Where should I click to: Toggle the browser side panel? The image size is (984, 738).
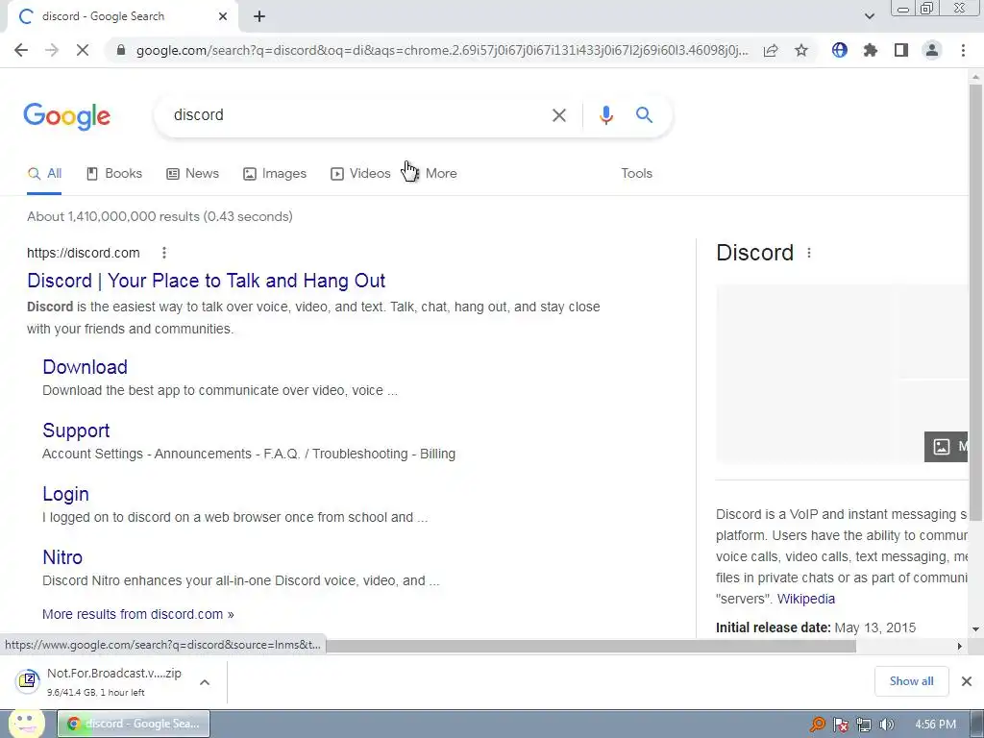[901, 50]
